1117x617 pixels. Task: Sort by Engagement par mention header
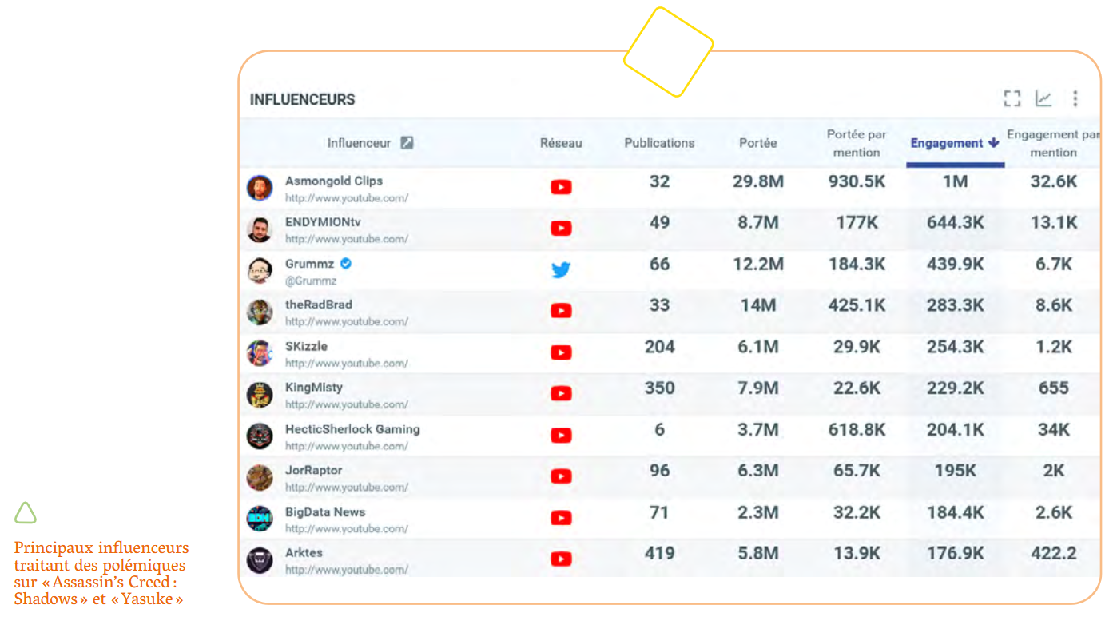(x=1054, y=143)
